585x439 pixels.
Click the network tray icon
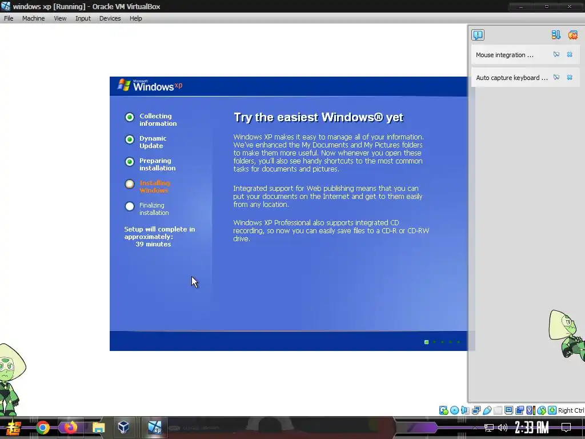488,428
